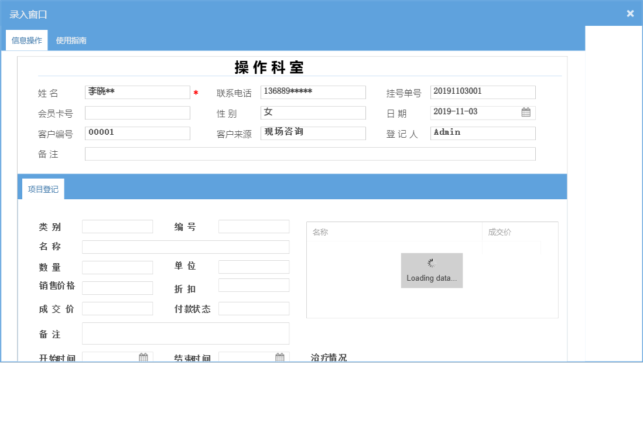The height and width of the screenshot is (429, 643).
Task: Open the 客户来源 selection field
Action: click(x=313, y=133)
